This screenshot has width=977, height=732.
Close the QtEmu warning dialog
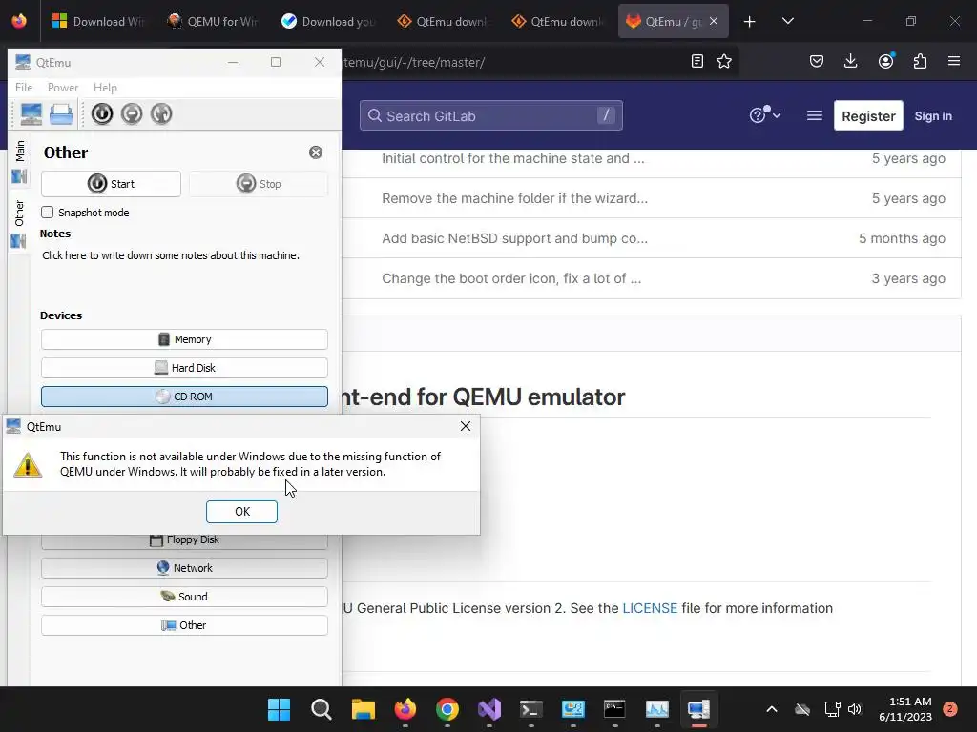(466, 426)
